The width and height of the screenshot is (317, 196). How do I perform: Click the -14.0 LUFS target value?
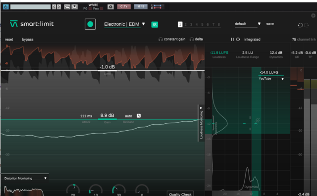coord(269,72)
